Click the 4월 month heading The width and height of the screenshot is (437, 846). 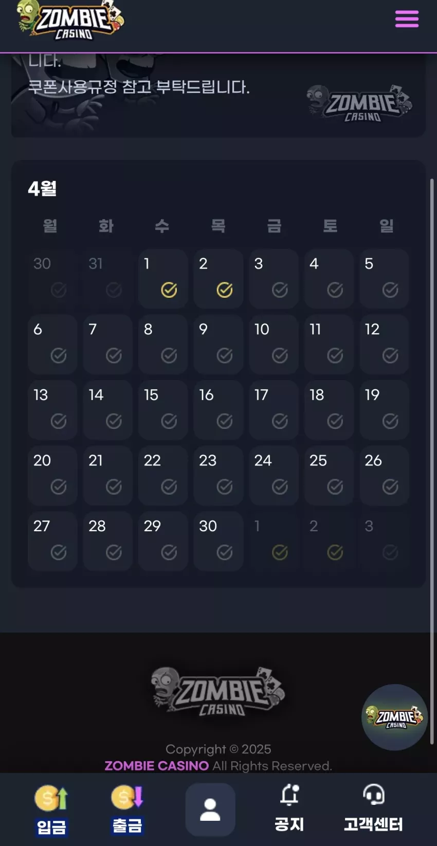click(42, 188)
